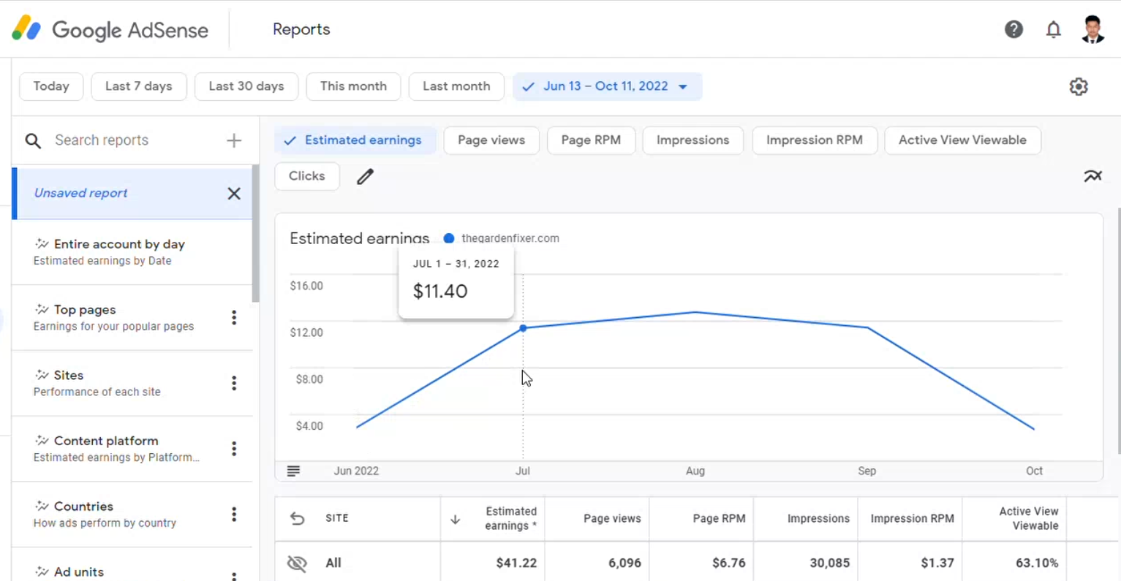The width and height of the screenshot is (1121, 581).
Task: Edit metrics with the pencil icon
Action: 365,176
